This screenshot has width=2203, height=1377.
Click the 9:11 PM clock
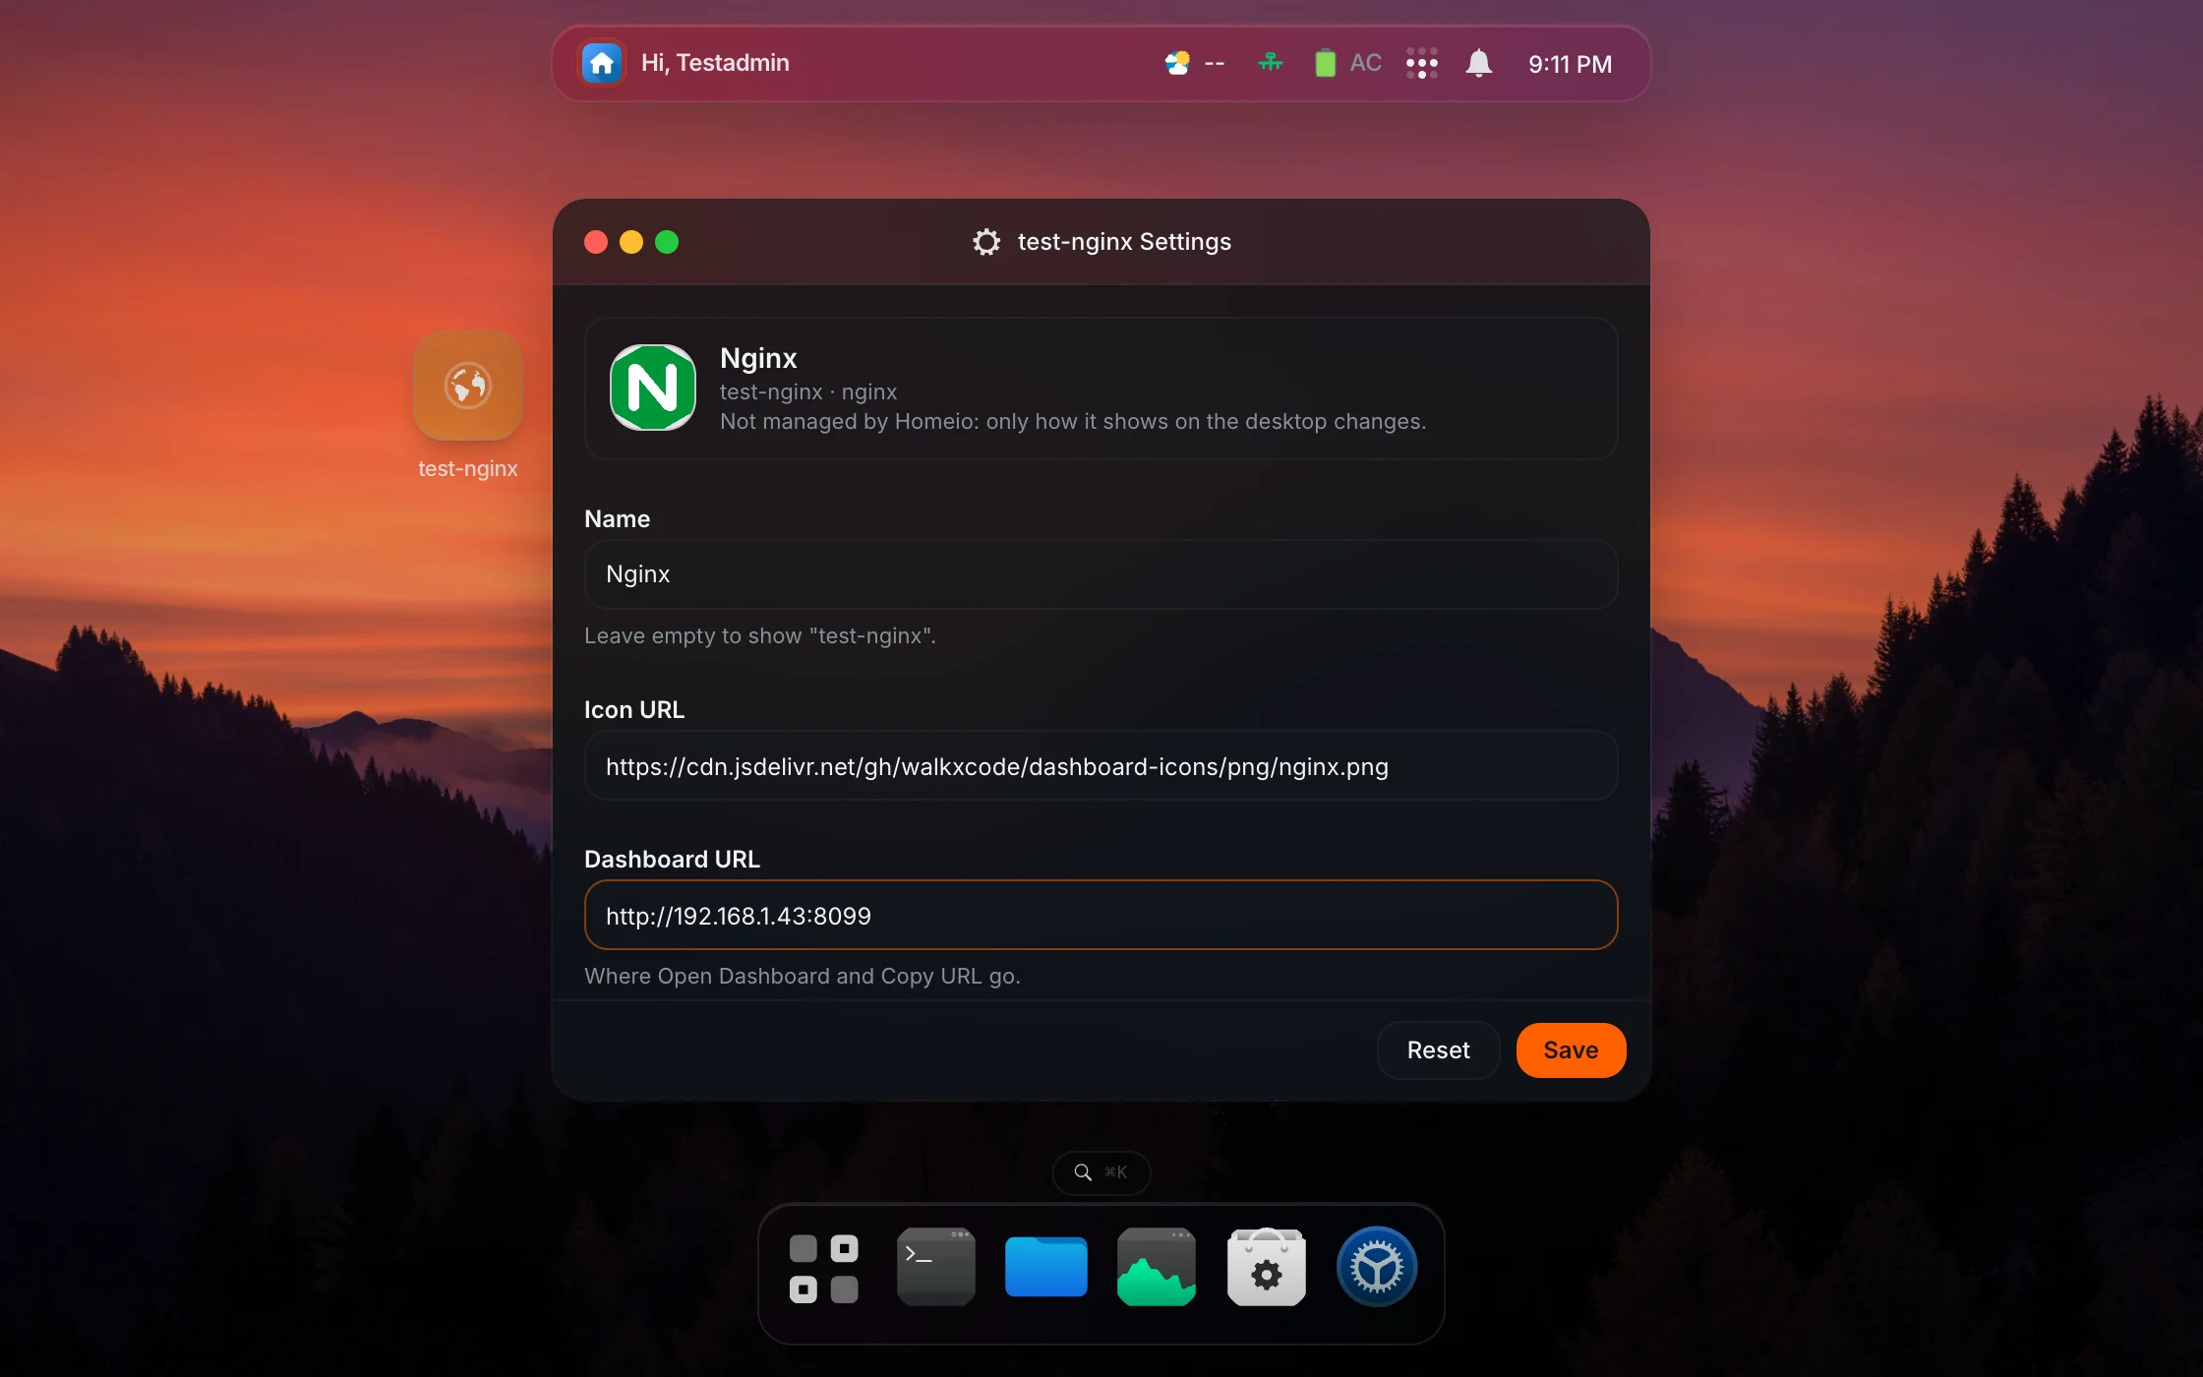pos(1570,64)
